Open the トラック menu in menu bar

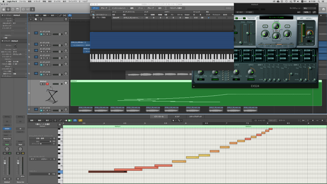click(37, 1)
